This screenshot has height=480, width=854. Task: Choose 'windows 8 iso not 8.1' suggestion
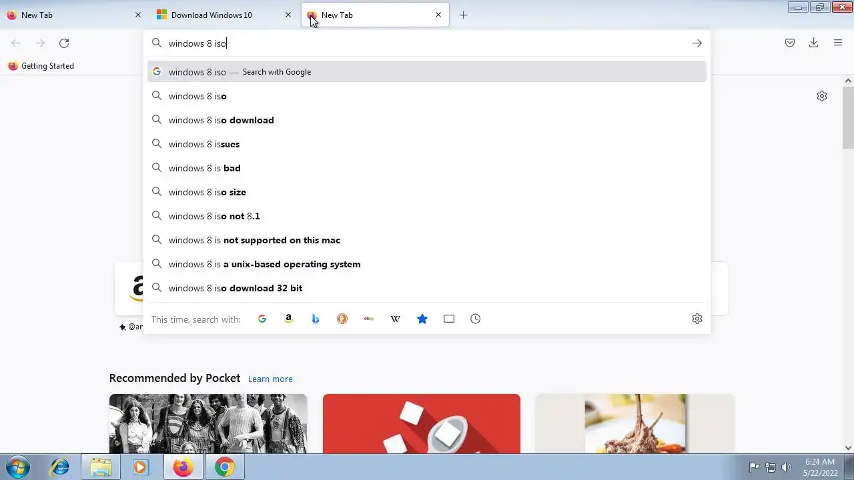coord(427,216)
